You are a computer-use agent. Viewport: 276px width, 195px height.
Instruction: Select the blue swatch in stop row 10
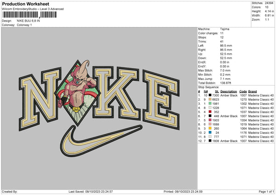[210, 132]
